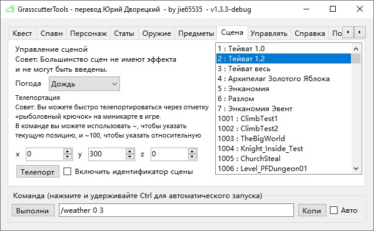Select scene 2 : Тейват 1.2

(283, 59)
